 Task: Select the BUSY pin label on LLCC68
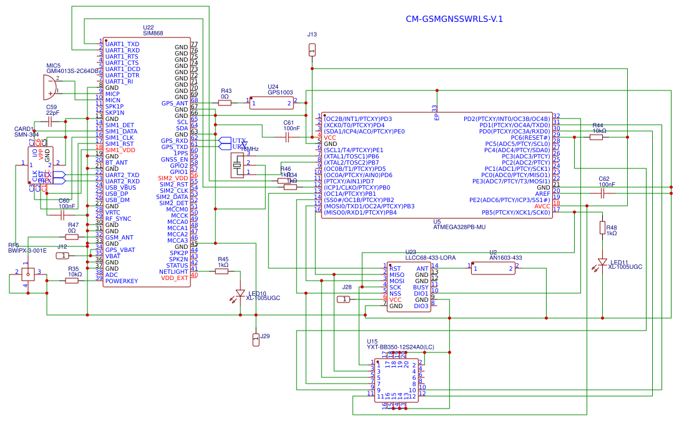click(421, 288)
